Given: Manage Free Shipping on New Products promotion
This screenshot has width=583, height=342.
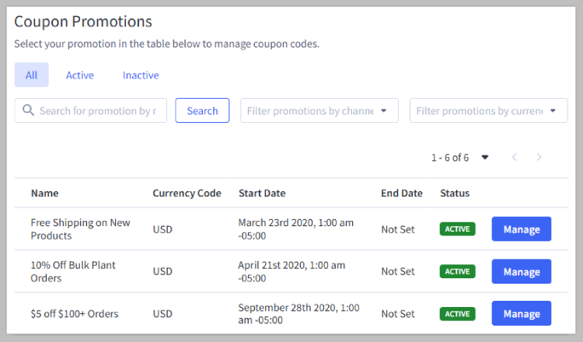Looking at the screenshot, I should point(522,229).
